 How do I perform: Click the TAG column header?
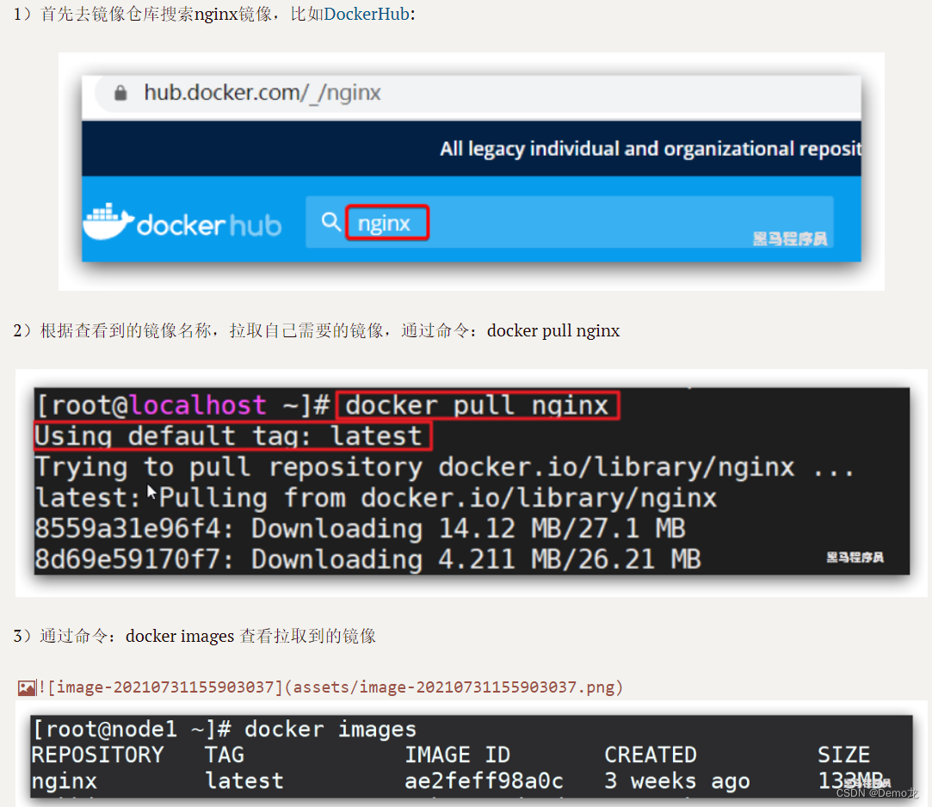[225, 755]
